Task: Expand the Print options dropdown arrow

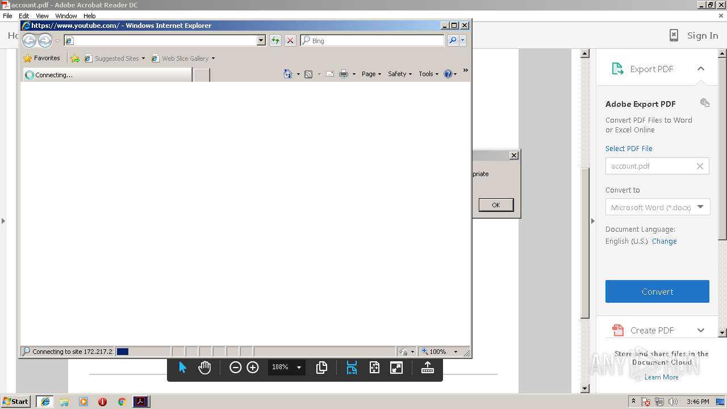Action: [354, 74]
